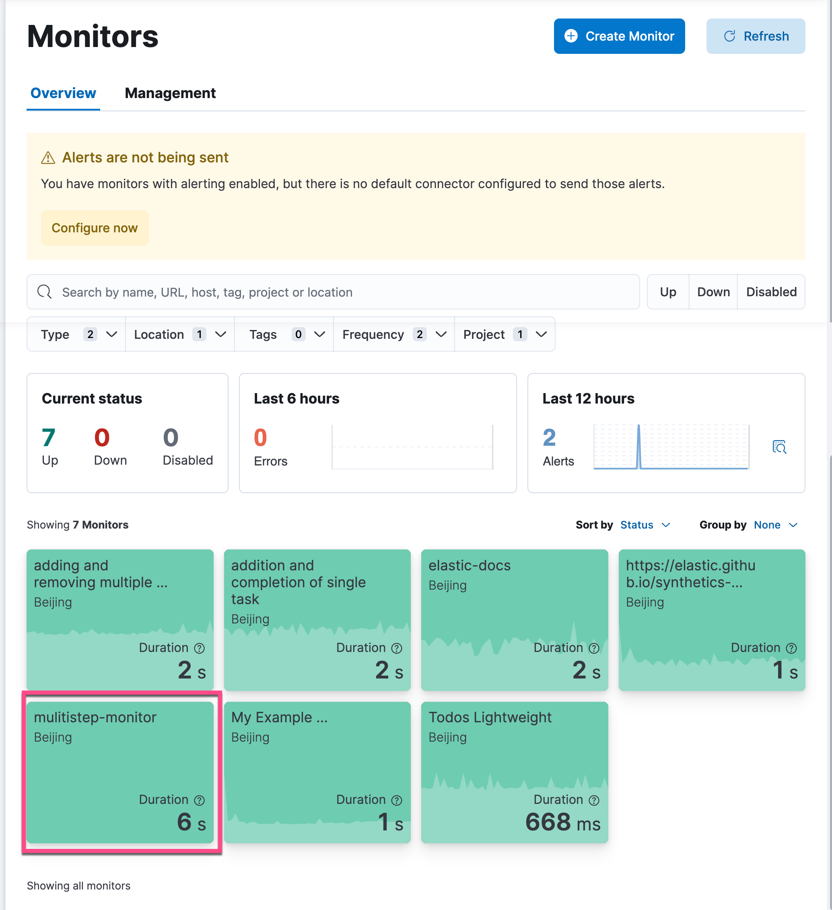Screen dimensions: 832x910
Task: Click the Last 12 hours alerts chart
Action: [x=671, y=447]
